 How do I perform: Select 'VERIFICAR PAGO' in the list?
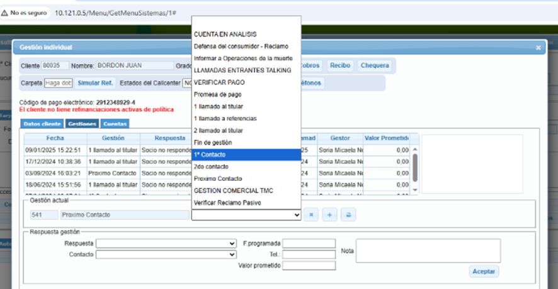[246, 82]
